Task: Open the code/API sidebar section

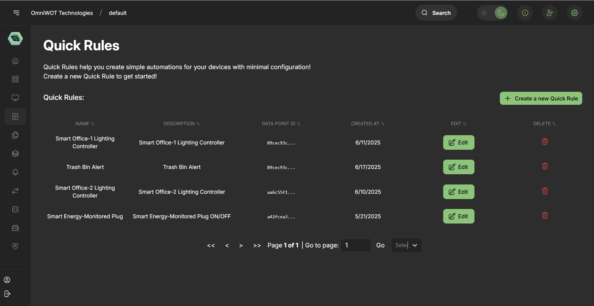Action: [15, 209]
